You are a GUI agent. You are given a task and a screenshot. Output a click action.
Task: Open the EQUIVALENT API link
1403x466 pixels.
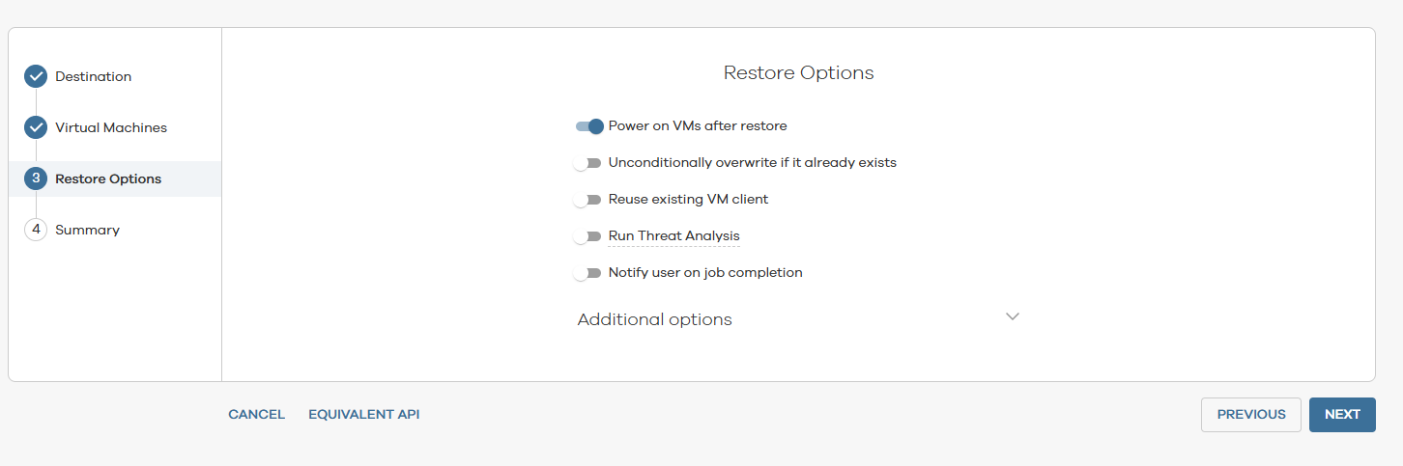coord(363,415)
